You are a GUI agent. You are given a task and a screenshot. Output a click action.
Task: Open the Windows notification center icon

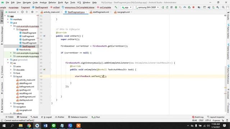[x=224, y=125]
